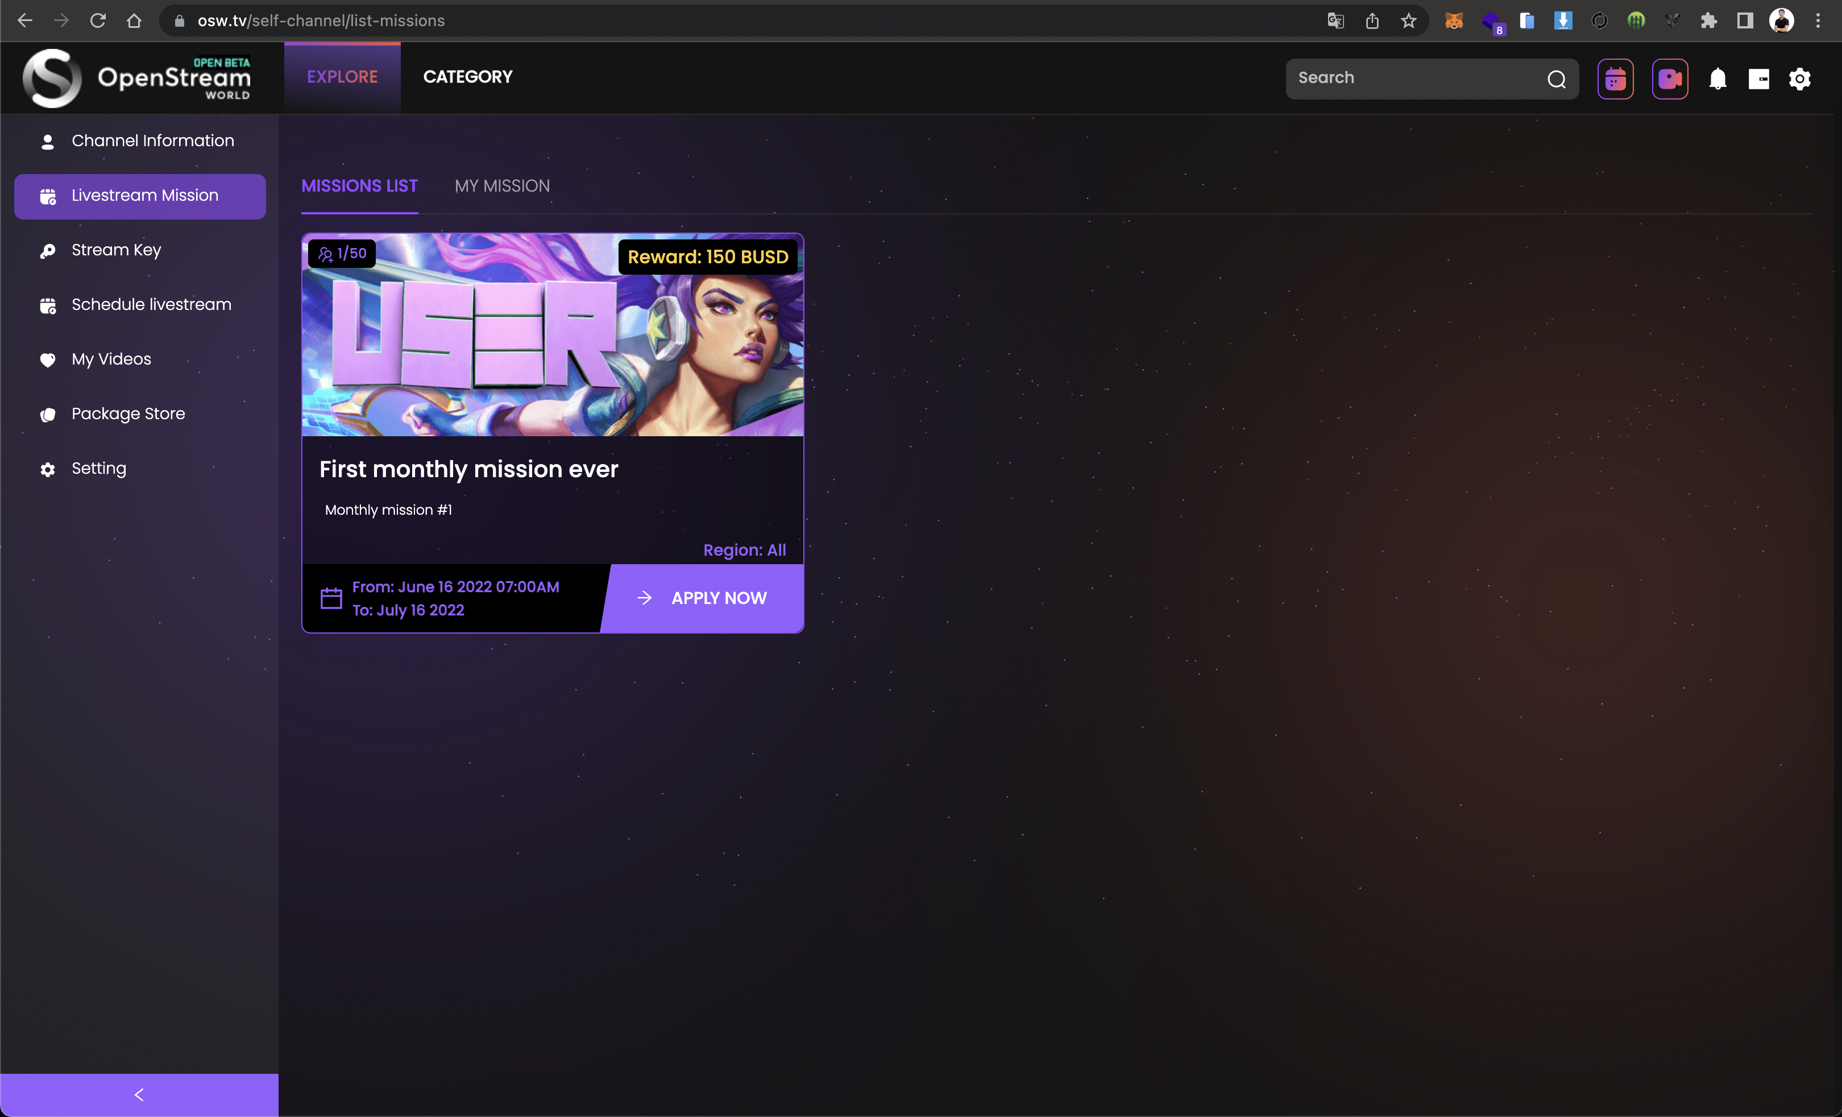Open the MetaMask fox extension
1842x1117 pixels.
pyautogui.click(x=1453, y=20)
